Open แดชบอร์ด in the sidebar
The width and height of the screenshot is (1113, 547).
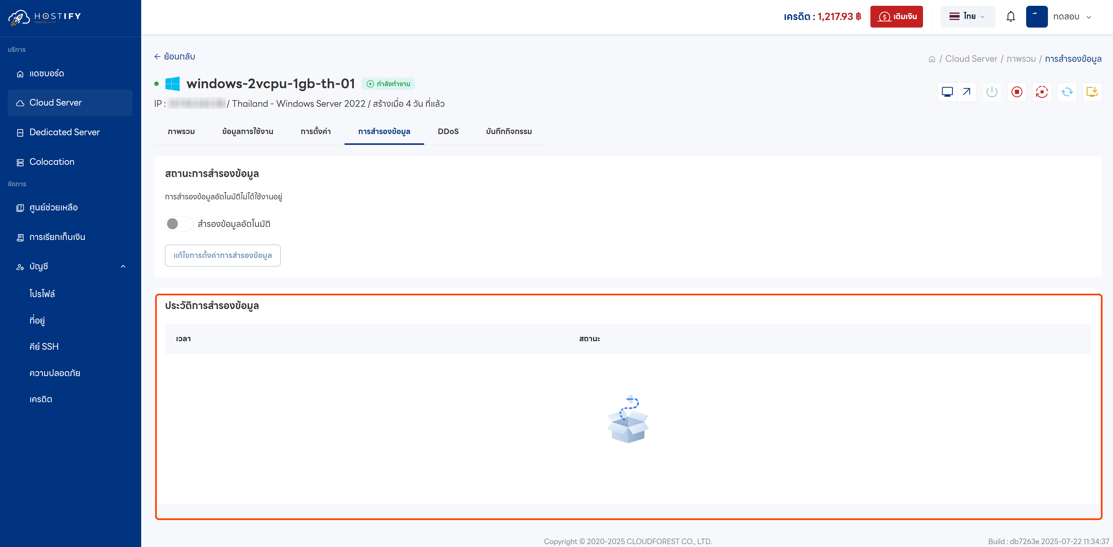pos(70,73)
